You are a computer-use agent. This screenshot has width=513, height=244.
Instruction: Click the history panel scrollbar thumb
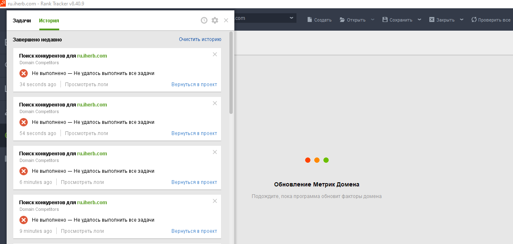[x=231, y=72]
